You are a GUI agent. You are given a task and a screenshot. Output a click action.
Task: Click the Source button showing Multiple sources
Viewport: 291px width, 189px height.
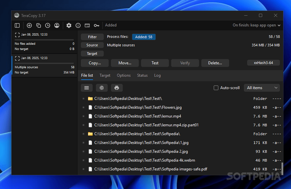click(x=92, y=45)
